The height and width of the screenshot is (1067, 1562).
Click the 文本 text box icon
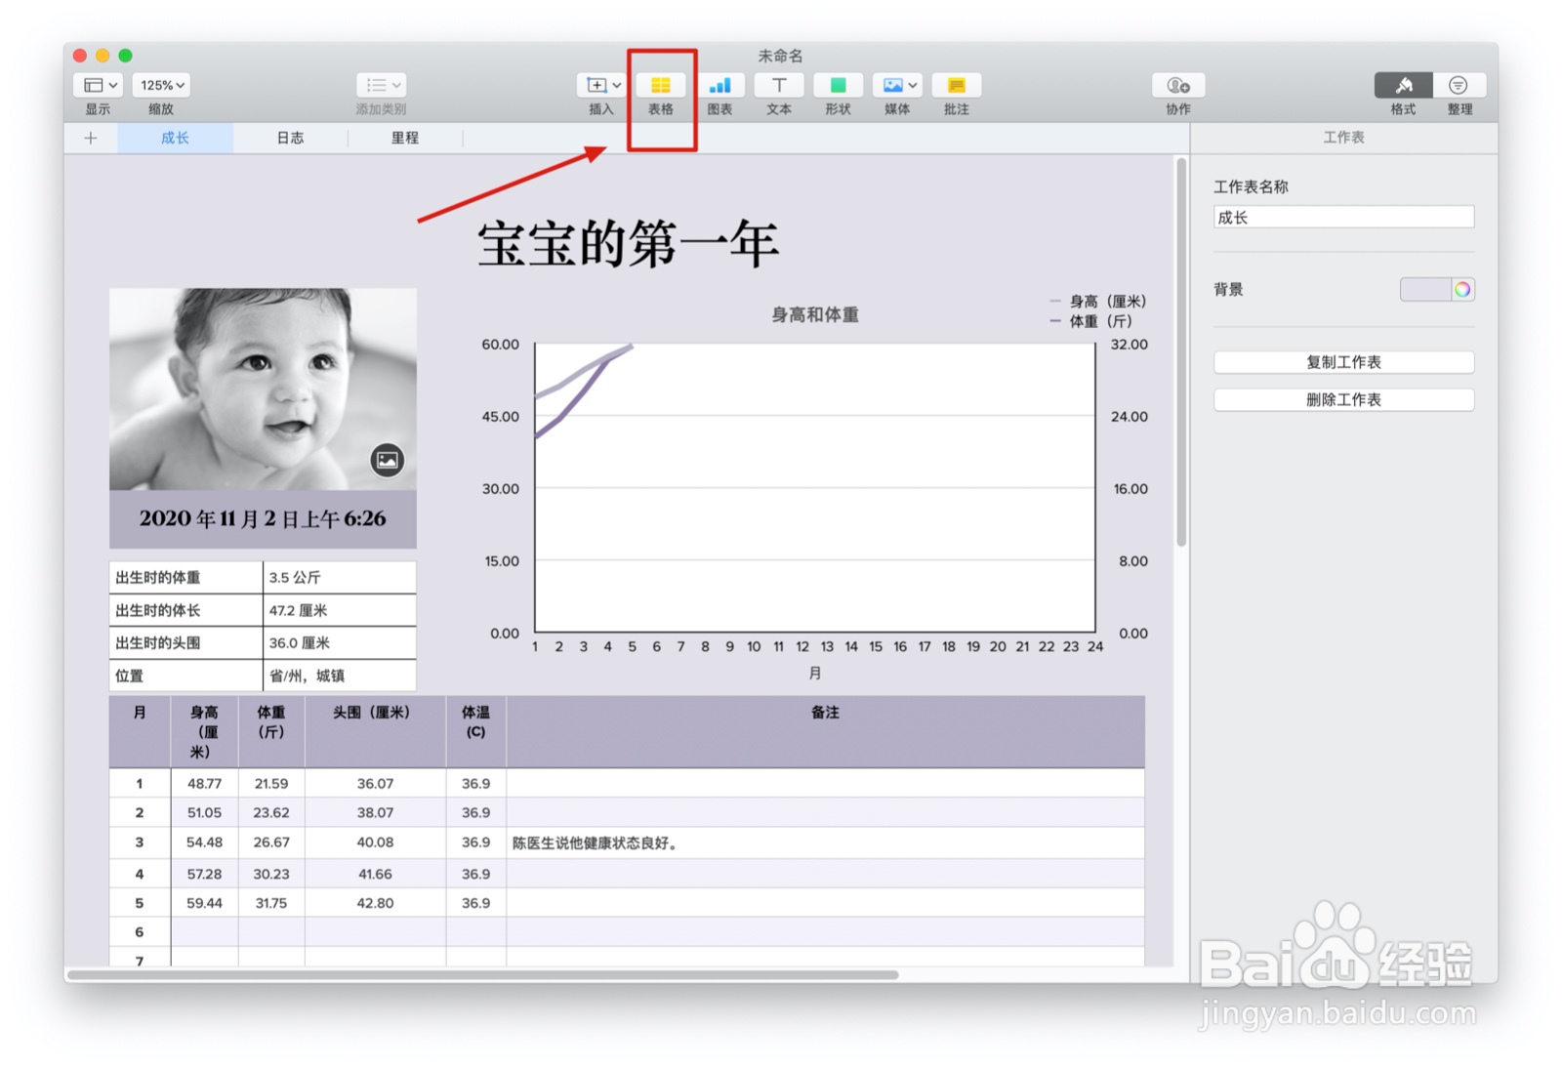click(x=778, y=85)
